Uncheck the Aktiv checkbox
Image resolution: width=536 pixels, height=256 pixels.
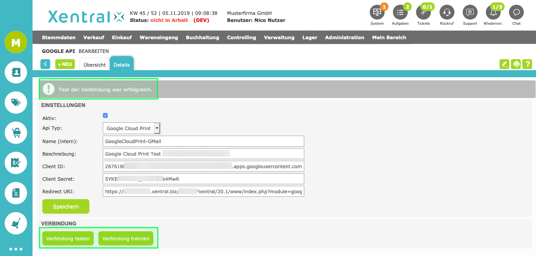pos(105,116)
